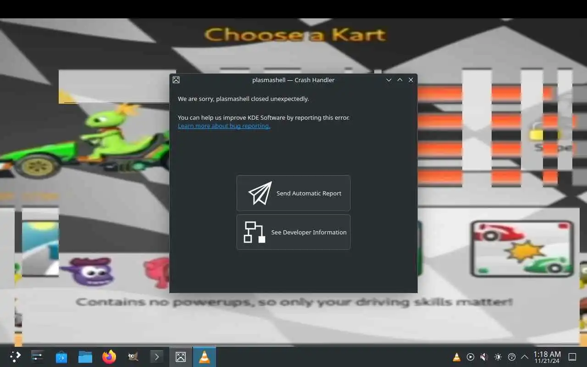Select the Crash Handler taskbar entry

point(181,356)
